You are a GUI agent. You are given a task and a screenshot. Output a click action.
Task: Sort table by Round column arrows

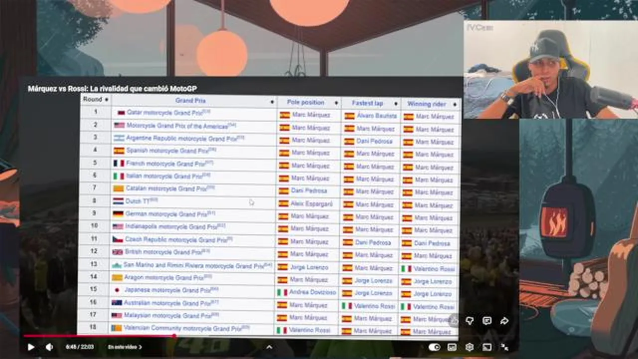[x=106, y=100]
